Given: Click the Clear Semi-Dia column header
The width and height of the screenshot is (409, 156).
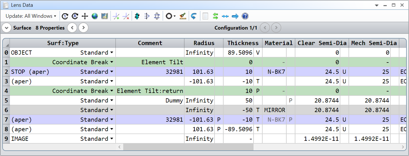Looking at the screenshot, I should click(322, 43).
